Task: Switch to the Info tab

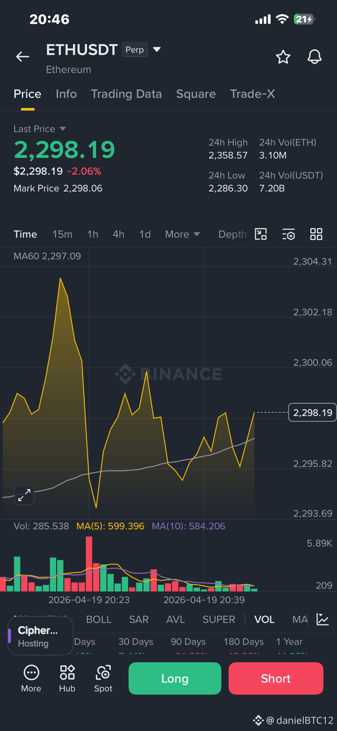Action: coord(66,94)
